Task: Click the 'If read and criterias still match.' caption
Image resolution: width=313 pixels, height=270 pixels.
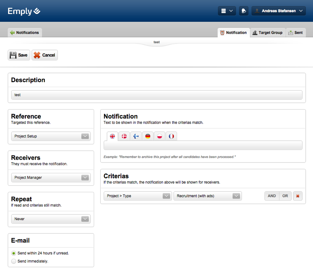Action: coord(36,205)
